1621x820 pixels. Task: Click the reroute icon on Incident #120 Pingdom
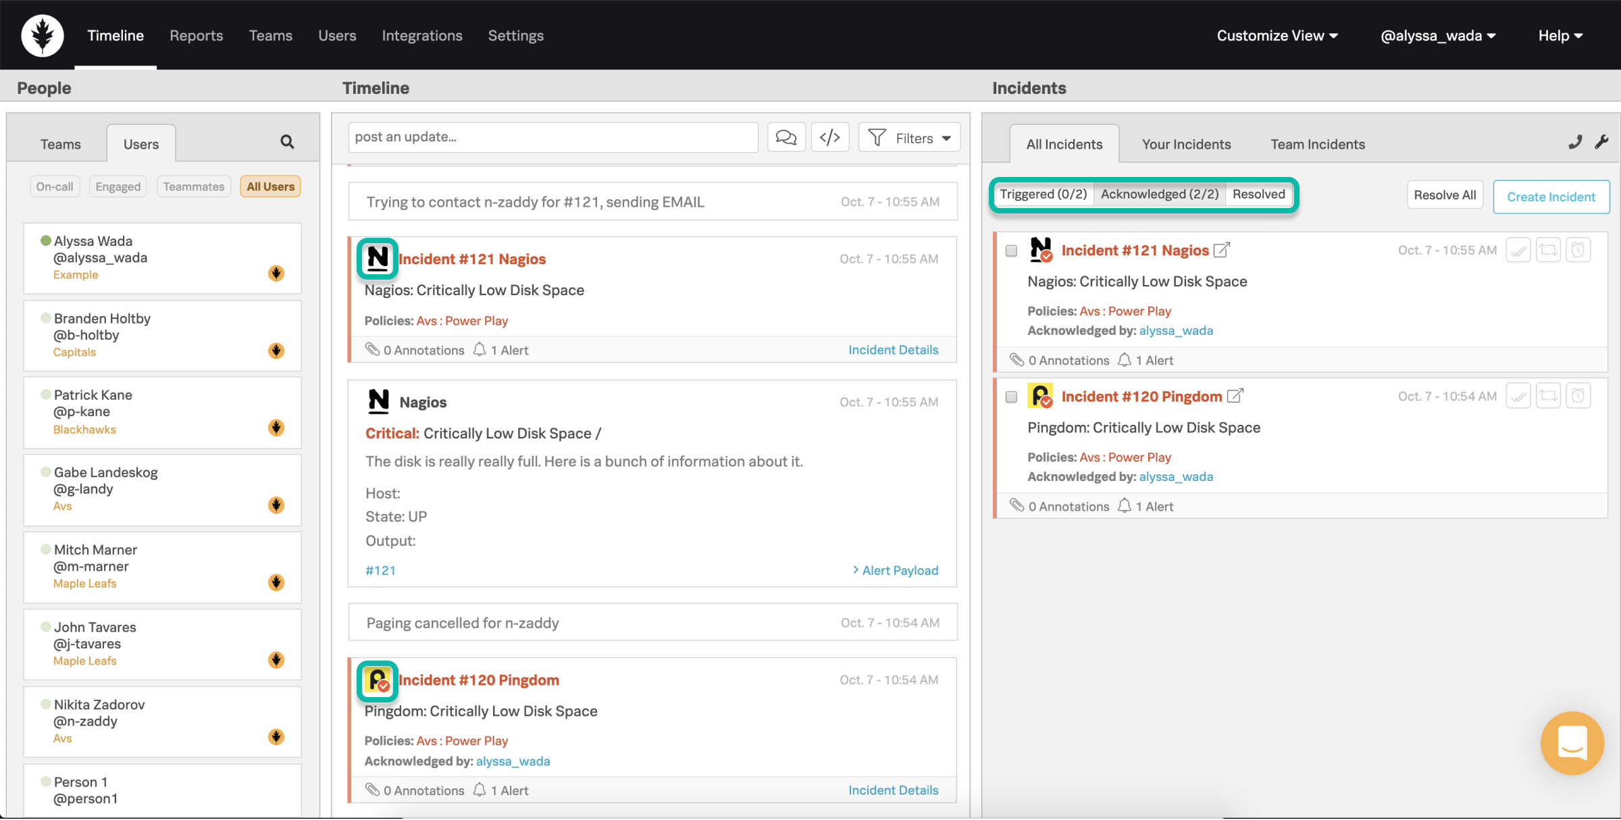[1549, 395]
